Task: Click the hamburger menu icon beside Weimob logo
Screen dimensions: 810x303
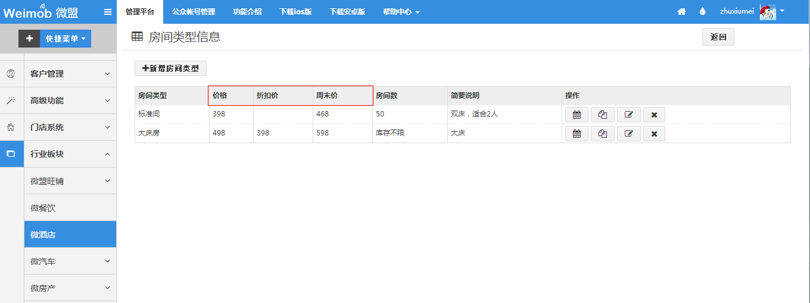Action: (108, 11)
